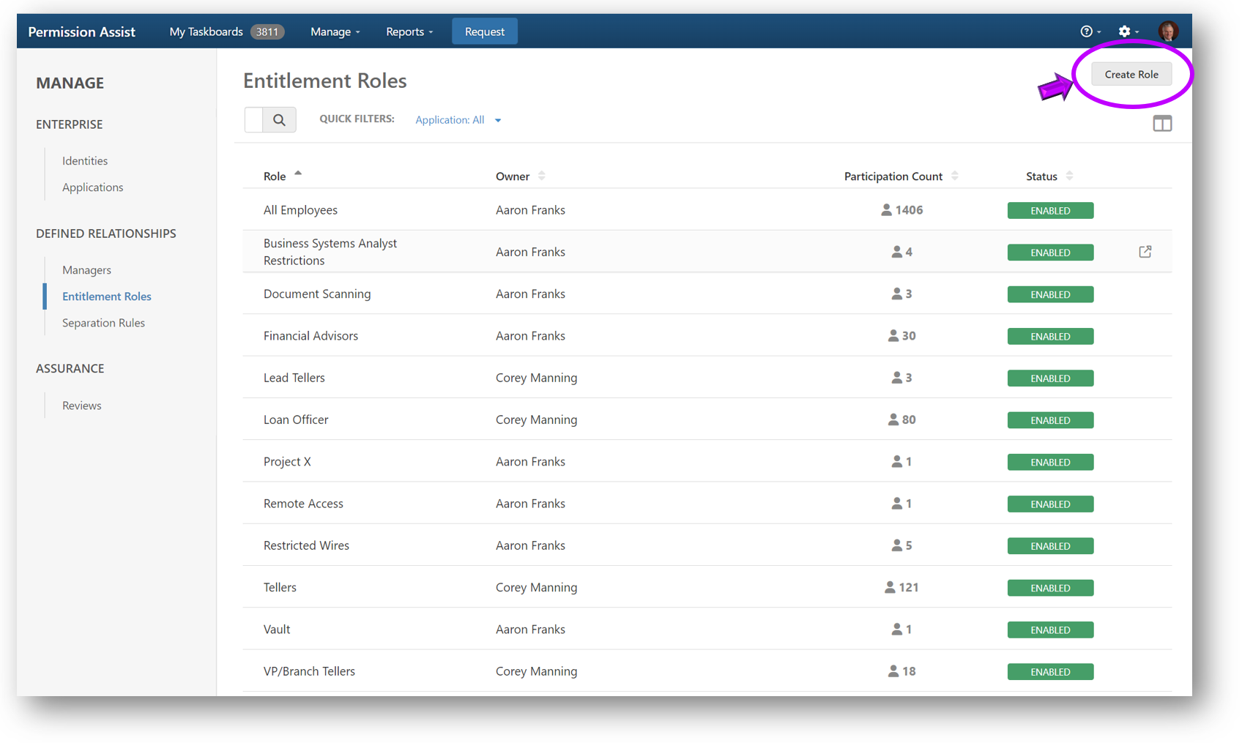Click the search magnifier icon
The width and height of the screenshot is (1242, 743).
(279, 120)
